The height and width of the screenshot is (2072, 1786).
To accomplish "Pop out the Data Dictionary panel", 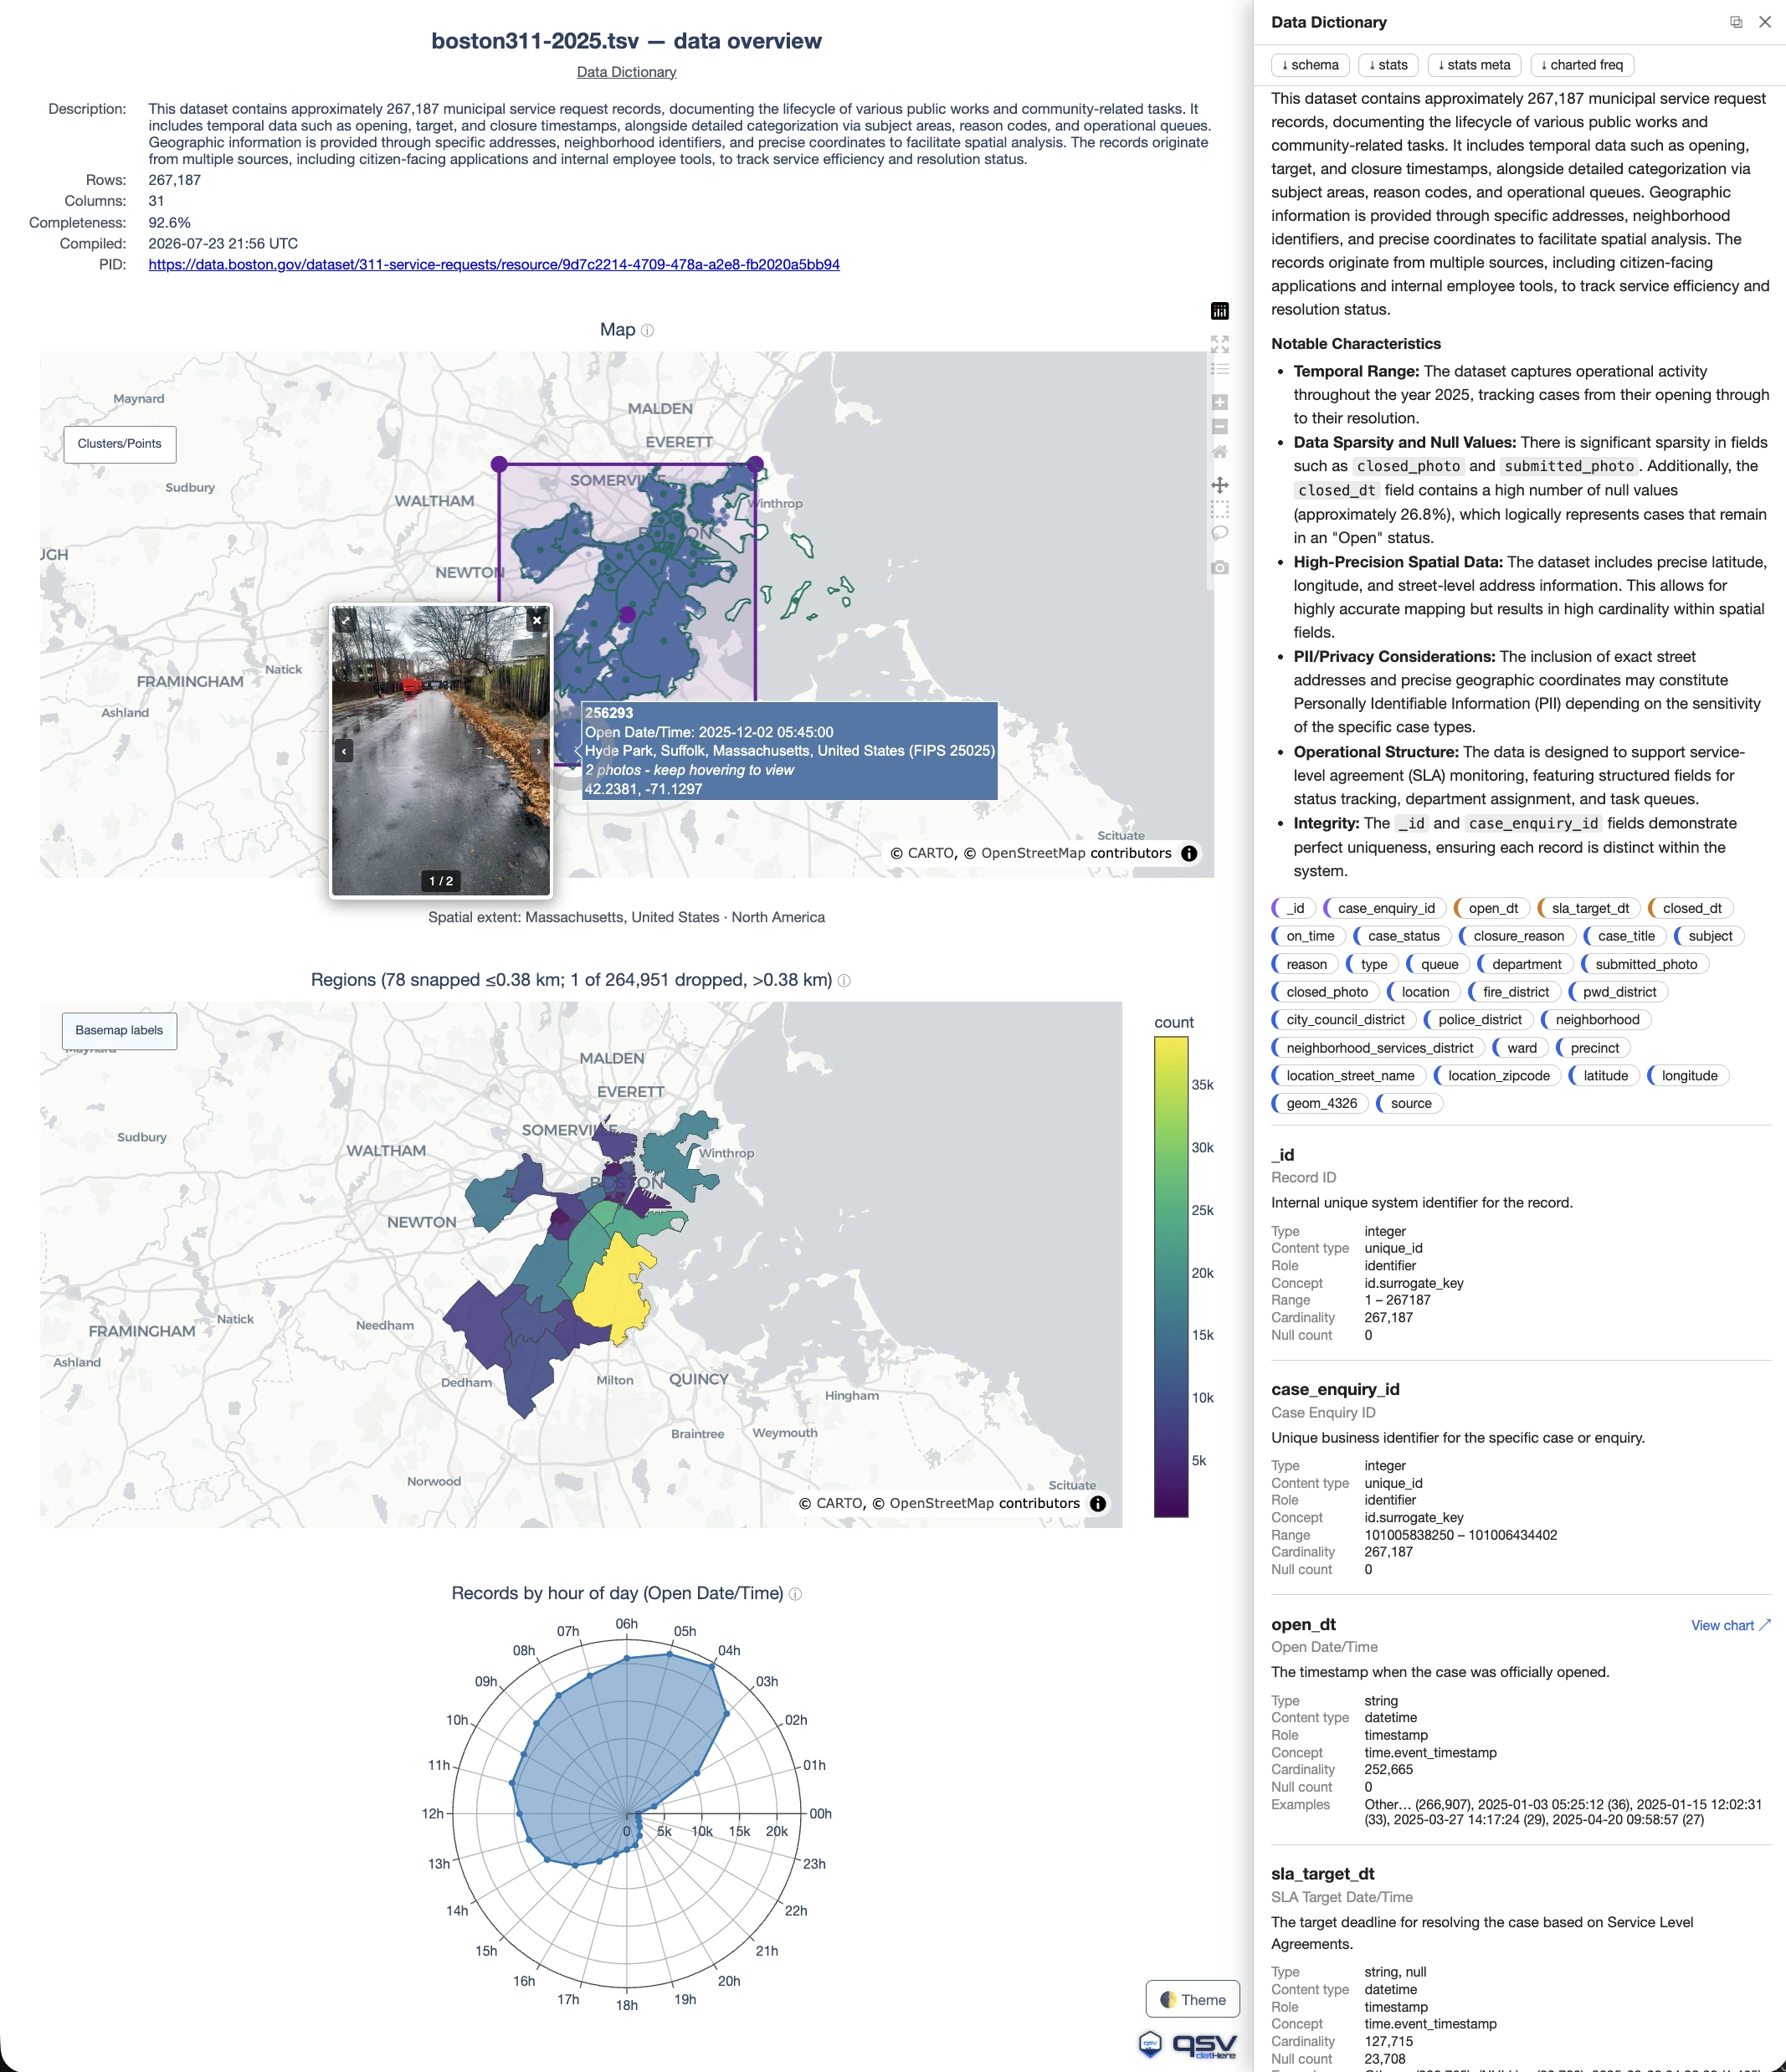I will coord(1736,22).
